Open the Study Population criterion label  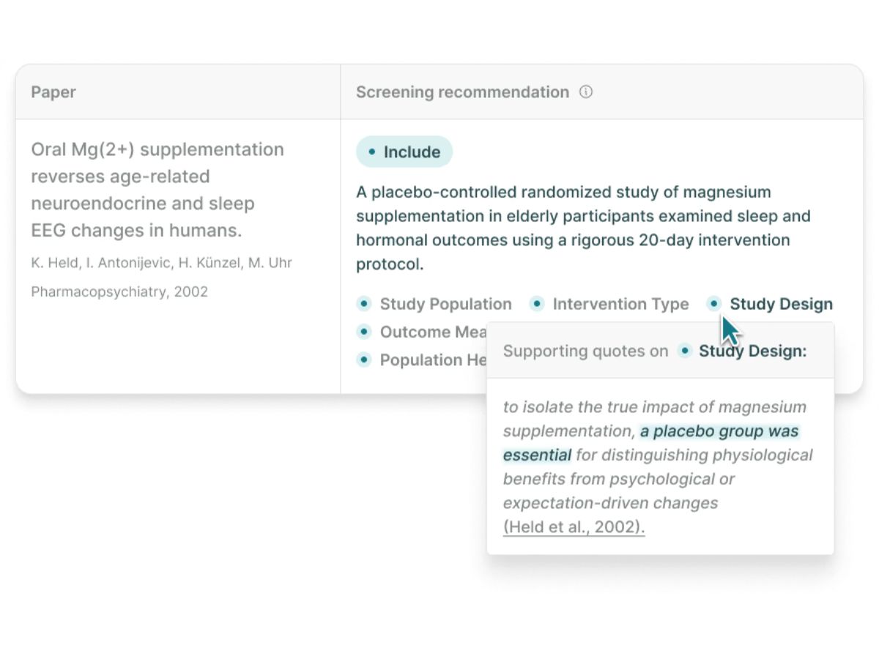click(445, 304)
